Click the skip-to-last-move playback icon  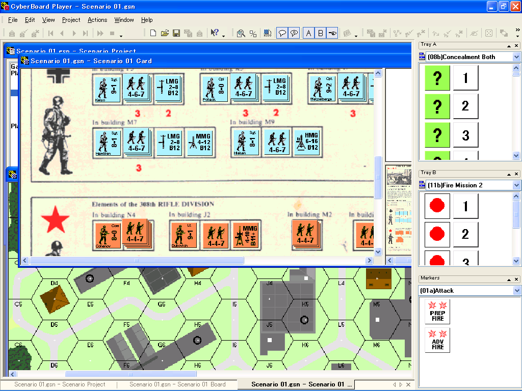point(86,33)
